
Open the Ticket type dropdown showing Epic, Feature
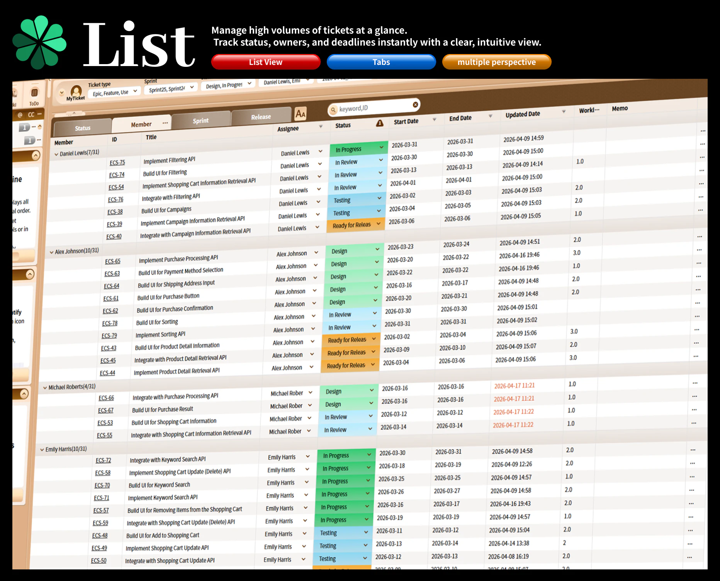tap(114, 92)
